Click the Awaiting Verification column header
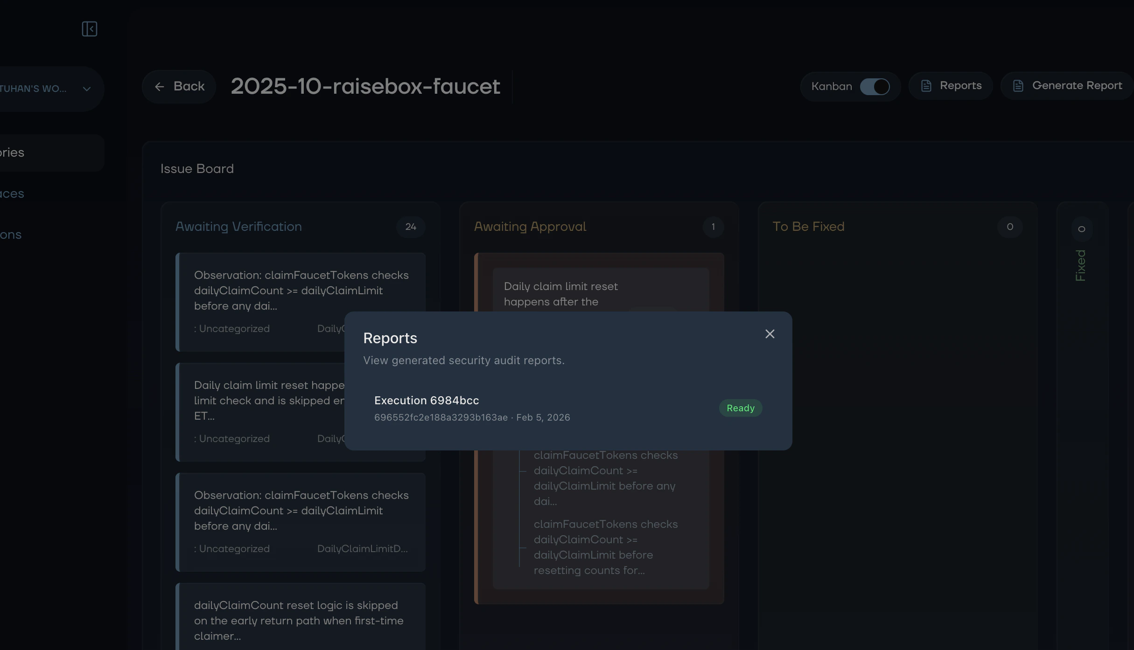This screenshot has width=1134, height=650. [x=238, y=227]
